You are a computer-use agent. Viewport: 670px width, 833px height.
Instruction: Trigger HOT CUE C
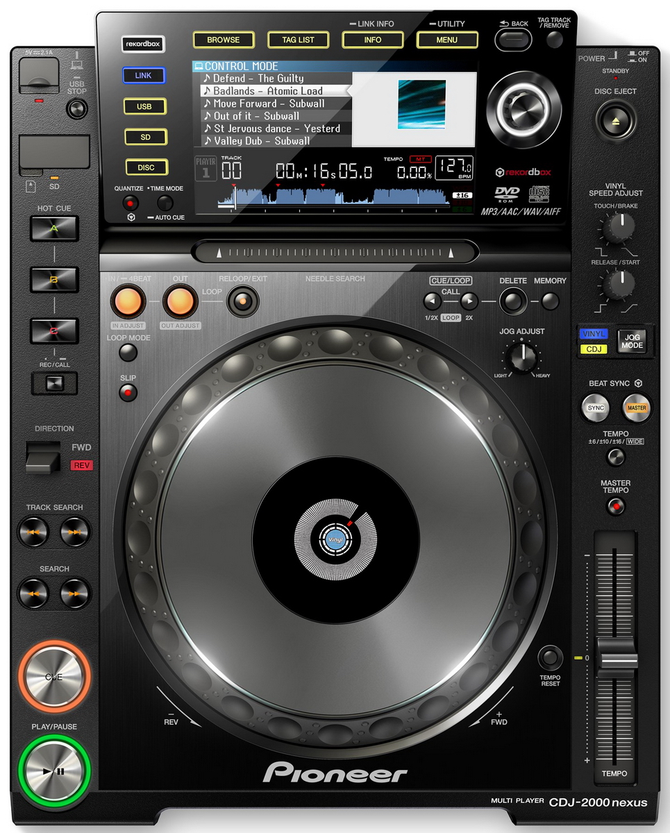[54, 330]
